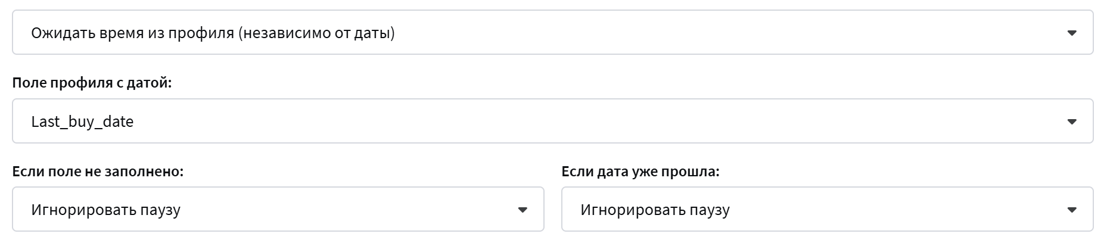Click the "(независимо от даты)" text in the top select
Screen dimensions: 1107x243
pos(316,33)
